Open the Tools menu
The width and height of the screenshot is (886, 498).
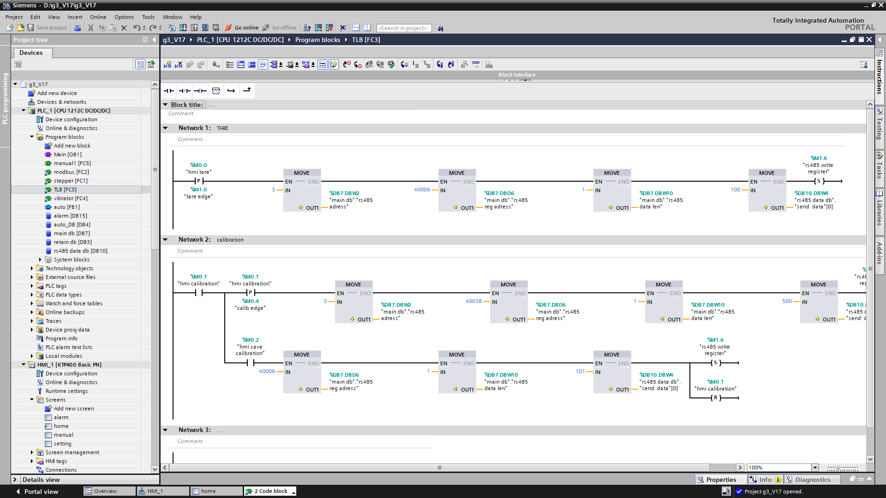[148, 17]
